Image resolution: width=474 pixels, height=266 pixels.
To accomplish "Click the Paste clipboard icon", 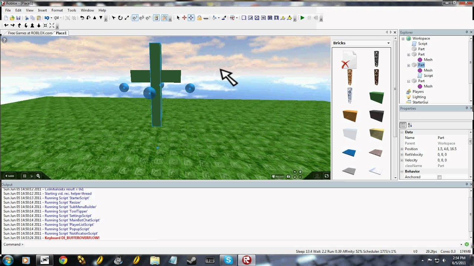I will (39, 18).
